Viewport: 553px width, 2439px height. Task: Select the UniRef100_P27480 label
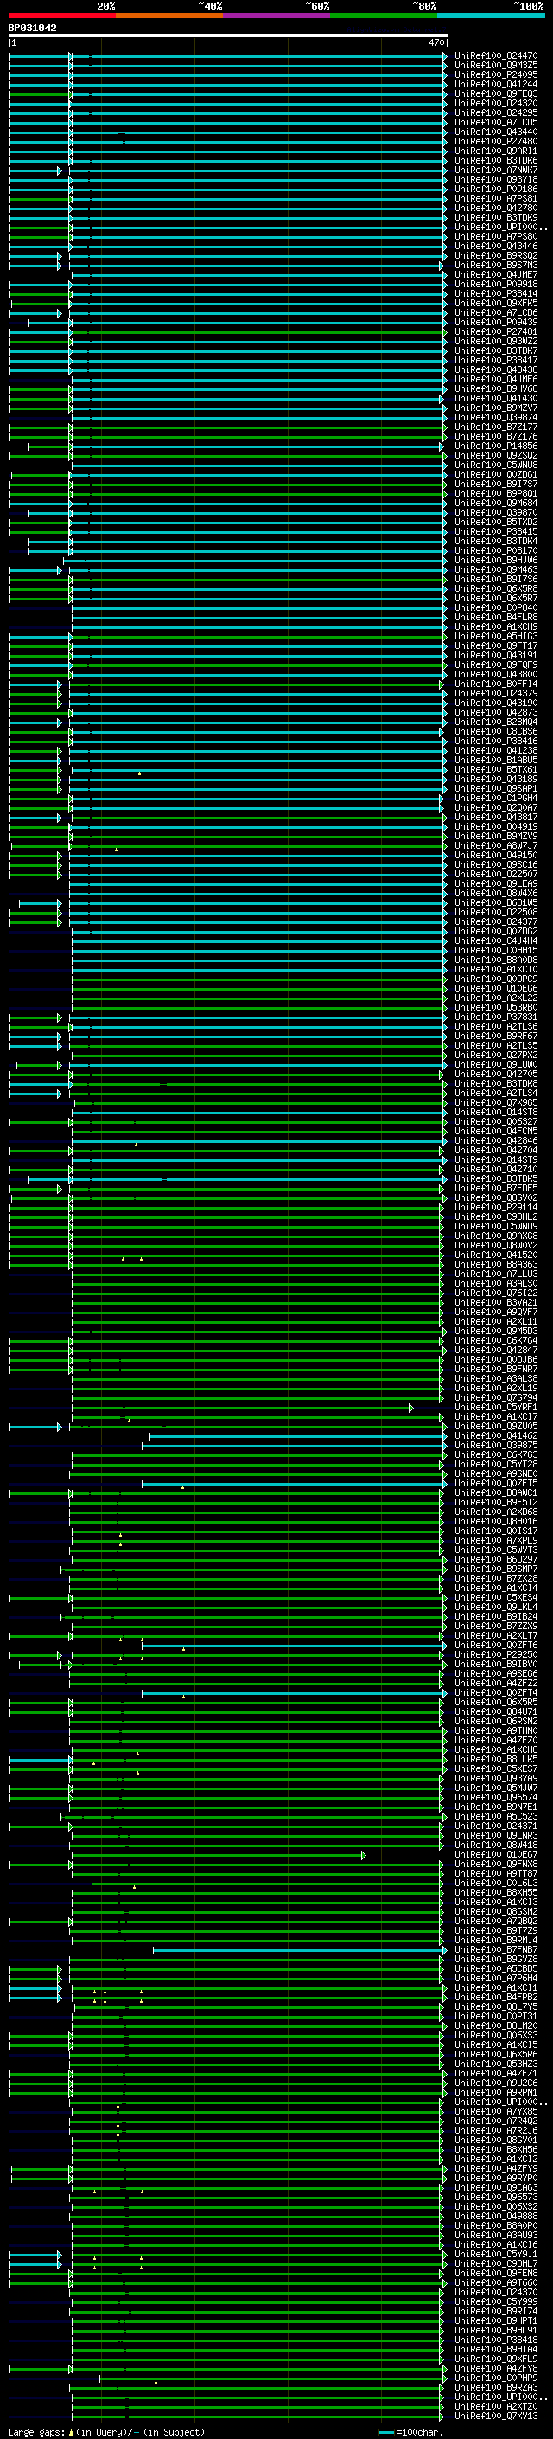pyautogui.click(x=495, y=141)
